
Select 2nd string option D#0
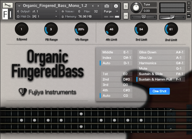pos(117,79)
